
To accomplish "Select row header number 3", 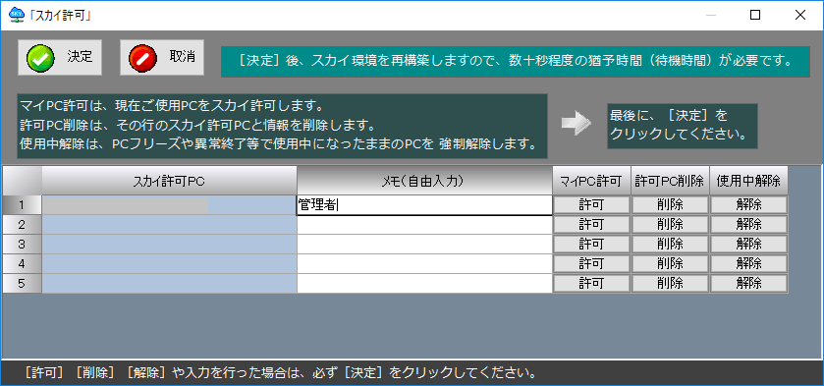I will (22, 244).
